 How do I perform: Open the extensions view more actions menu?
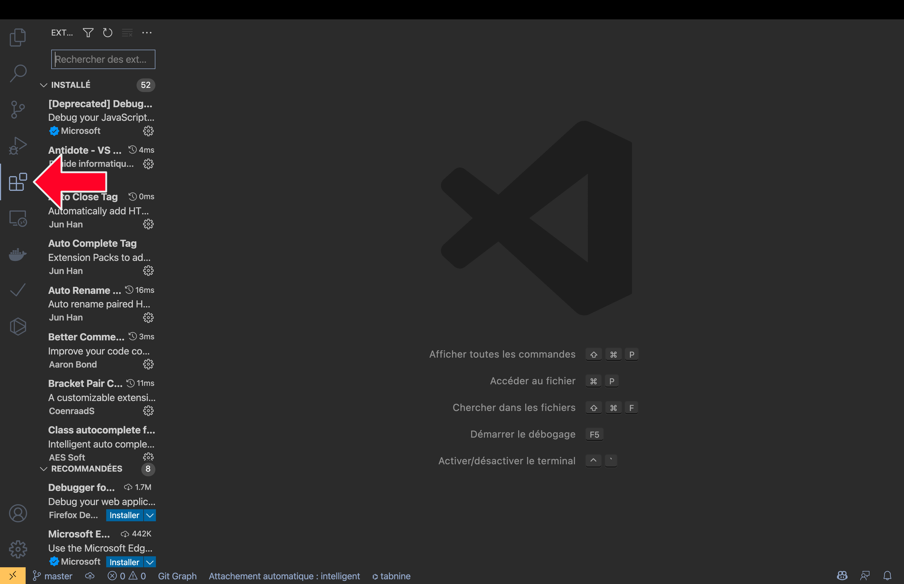click(x=147, y=33)
